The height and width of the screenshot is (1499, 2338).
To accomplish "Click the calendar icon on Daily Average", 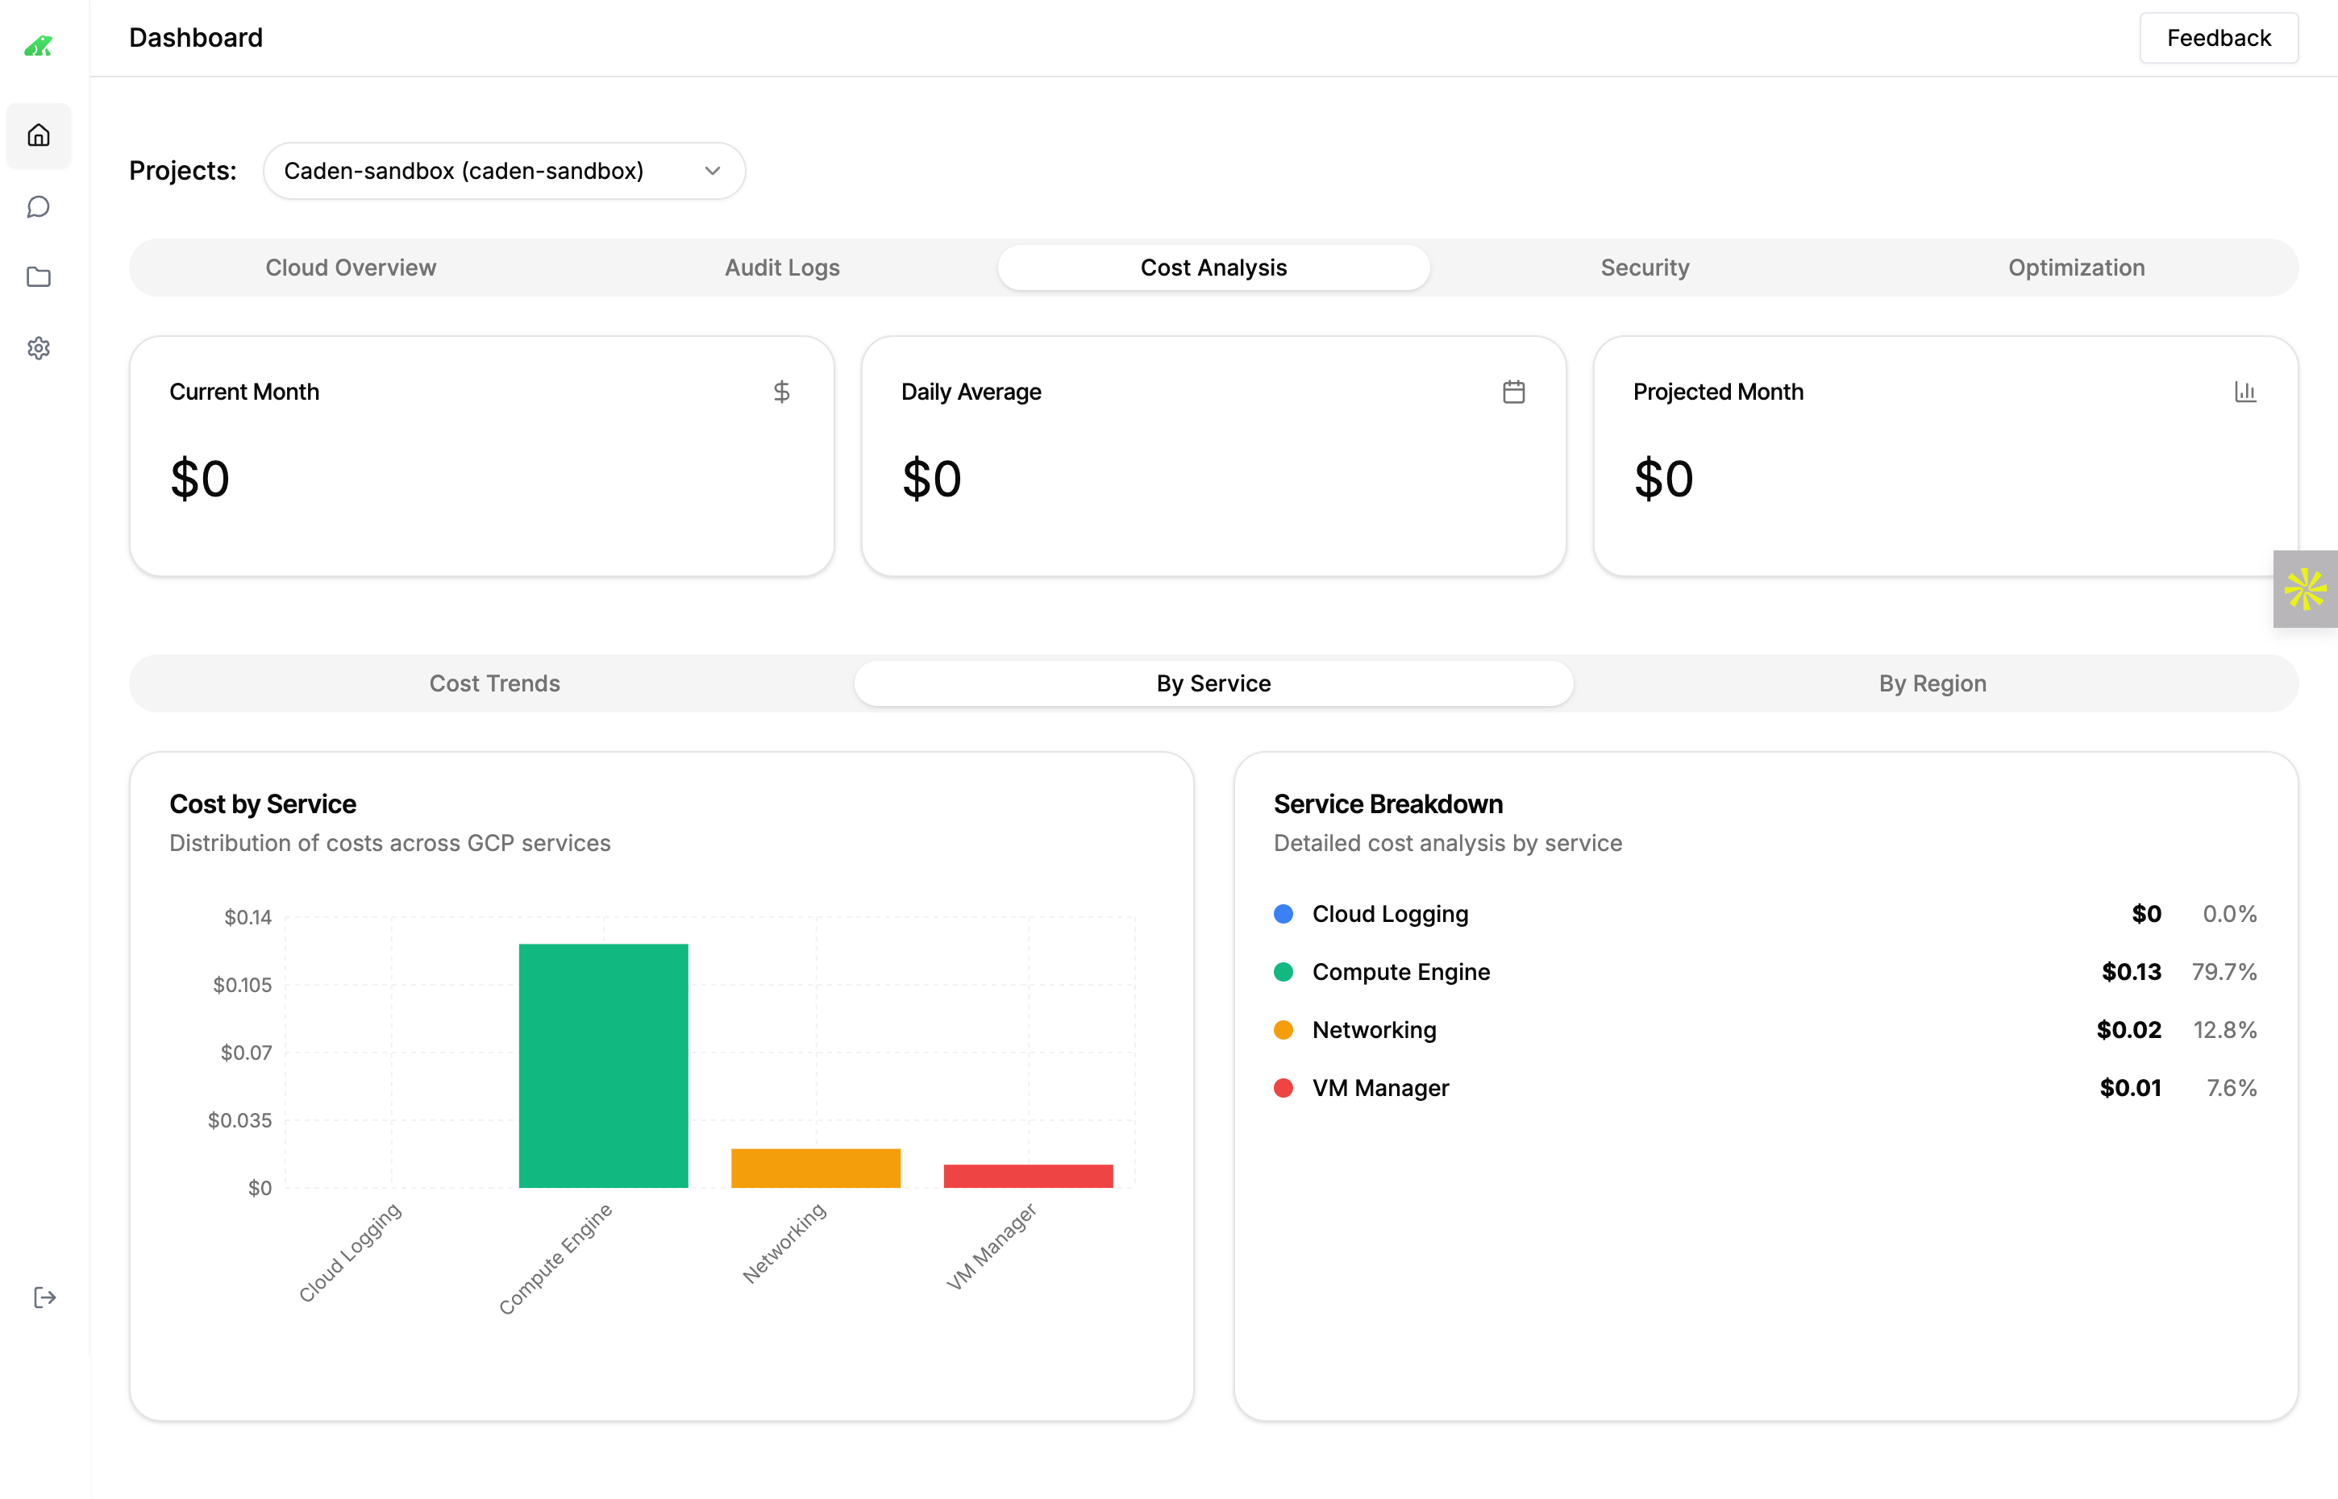I will (x=1513, y=392).
